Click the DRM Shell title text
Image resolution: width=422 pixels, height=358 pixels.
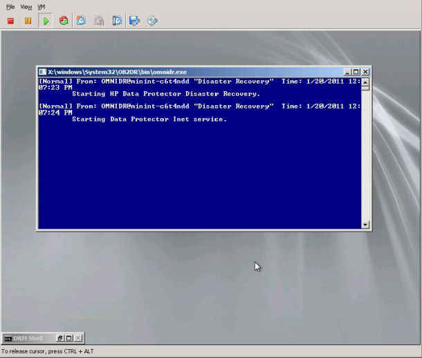pos(28,339)
